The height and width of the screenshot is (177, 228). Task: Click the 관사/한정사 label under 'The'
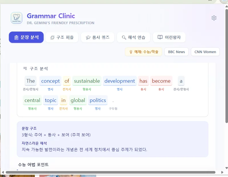(x=31, y=89)
